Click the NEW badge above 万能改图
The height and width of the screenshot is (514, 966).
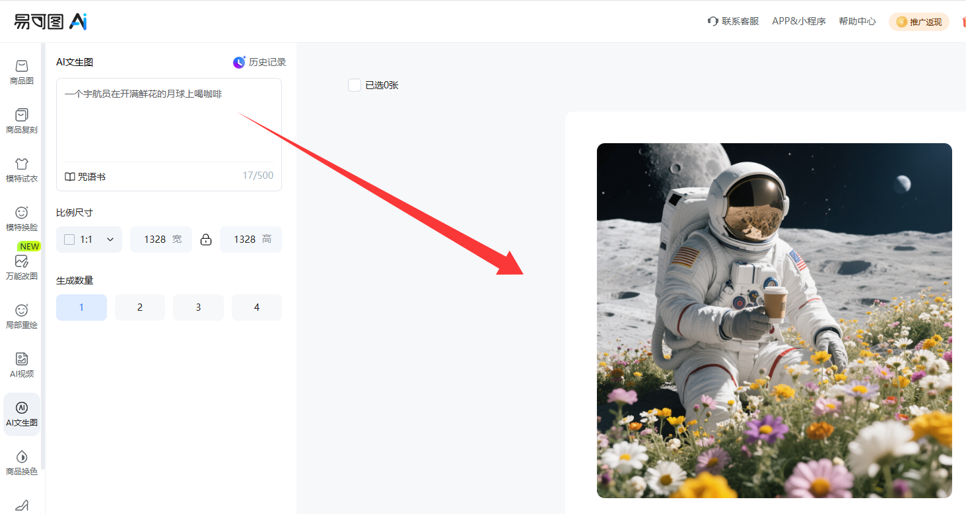(x=30, y=247)
